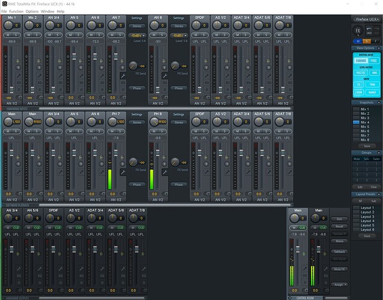Click the Recall button in control room
Screen dimensions: 383x300
click(339, 226)
